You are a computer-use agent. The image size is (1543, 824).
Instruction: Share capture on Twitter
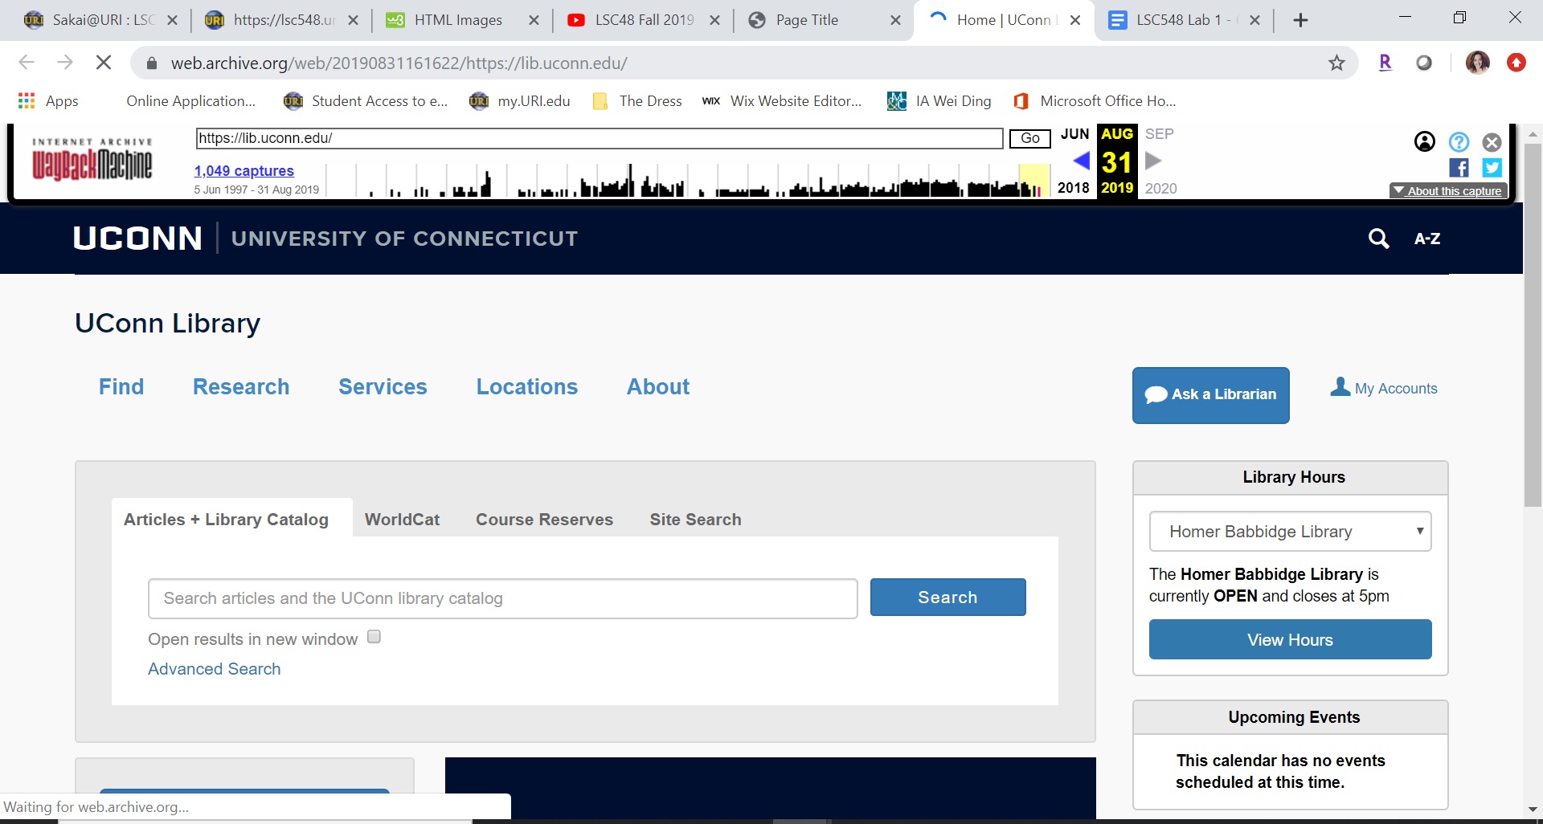tap(1492, 168)
